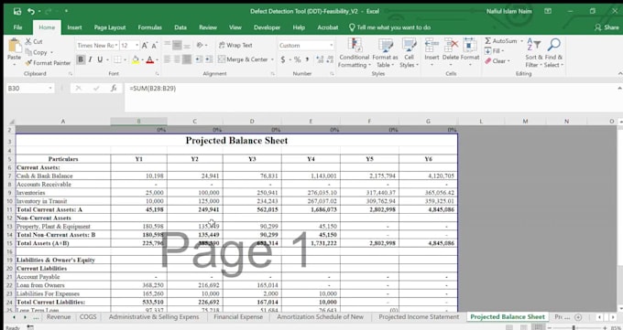Expand the Name Box dropdown arrow

(x=50, y=88)
